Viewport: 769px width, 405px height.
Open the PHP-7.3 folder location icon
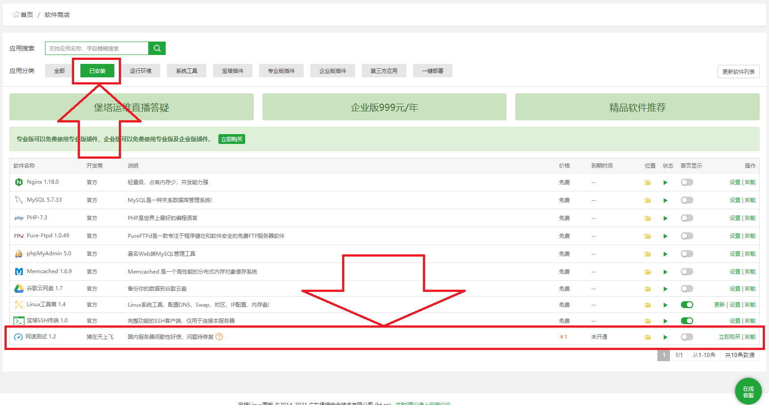pos(648,218)
